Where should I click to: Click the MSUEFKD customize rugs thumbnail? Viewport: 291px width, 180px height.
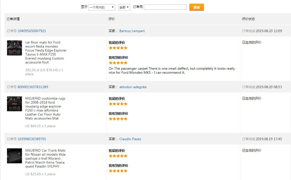tap(15, 104)
